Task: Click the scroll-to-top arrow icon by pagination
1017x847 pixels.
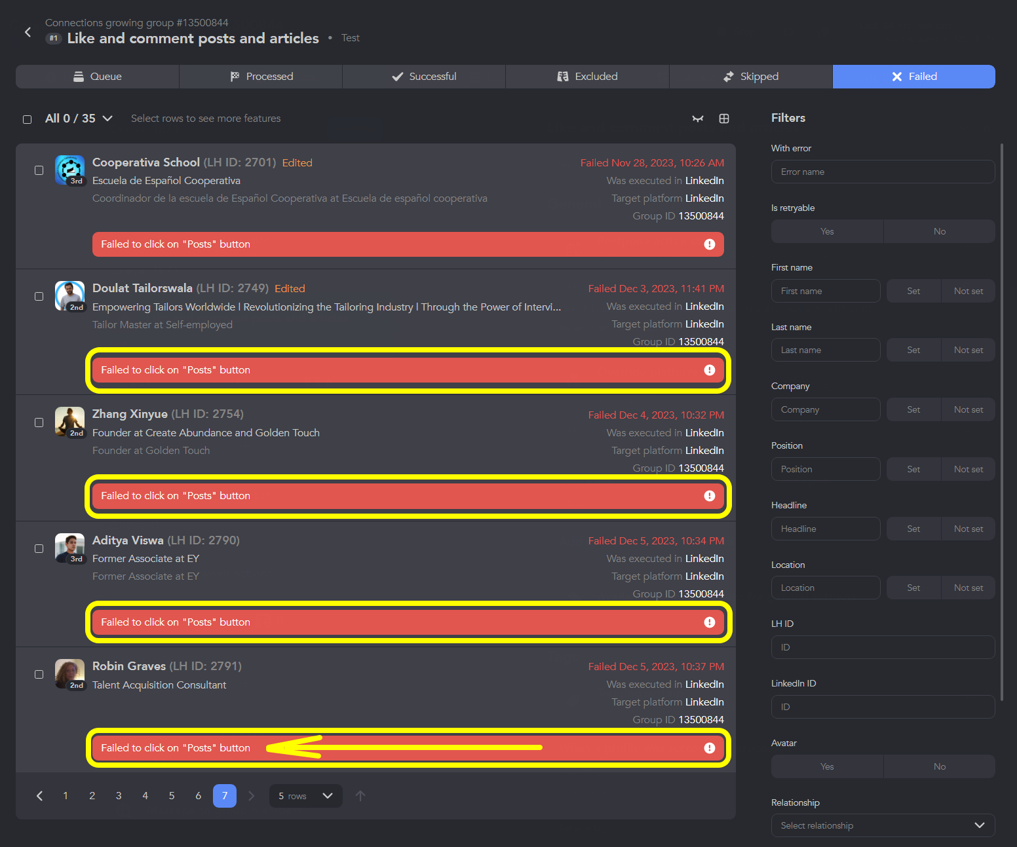Action: click(x=360, y=796)
